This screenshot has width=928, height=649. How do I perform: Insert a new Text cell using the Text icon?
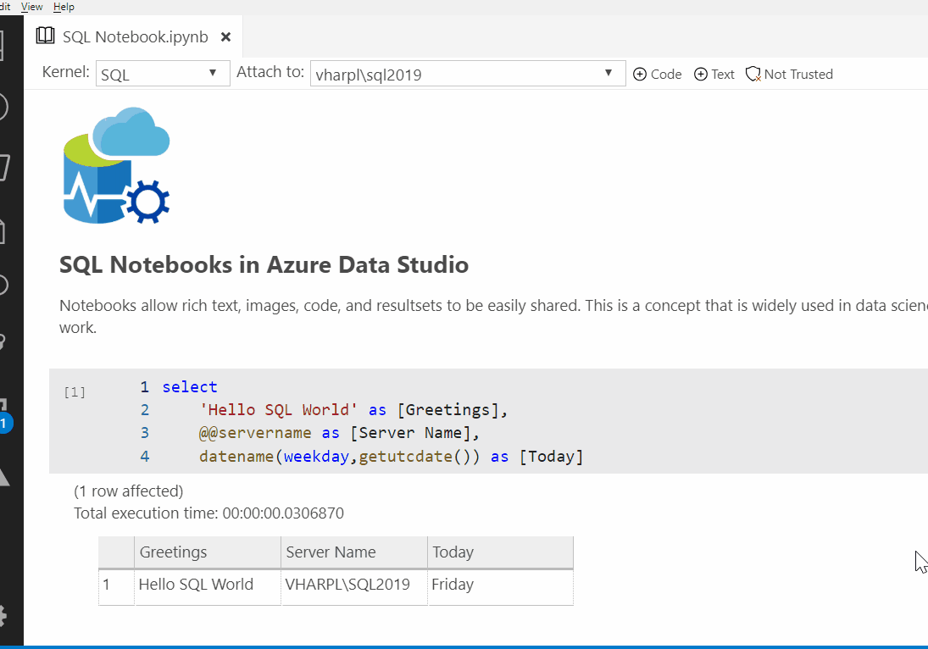(x=714, y=74)
